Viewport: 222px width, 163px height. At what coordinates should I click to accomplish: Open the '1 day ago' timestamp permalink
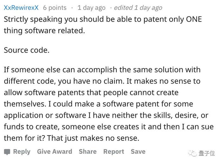point(91,8)
